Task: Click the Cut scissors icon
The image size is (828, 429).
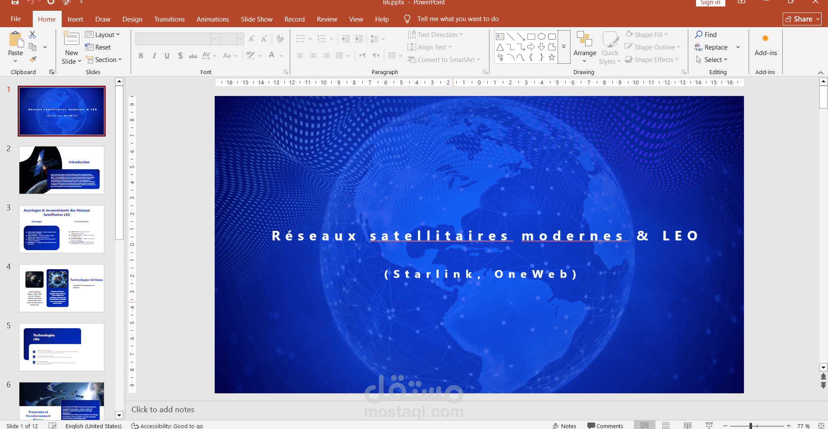Action: tap(32, 34)
